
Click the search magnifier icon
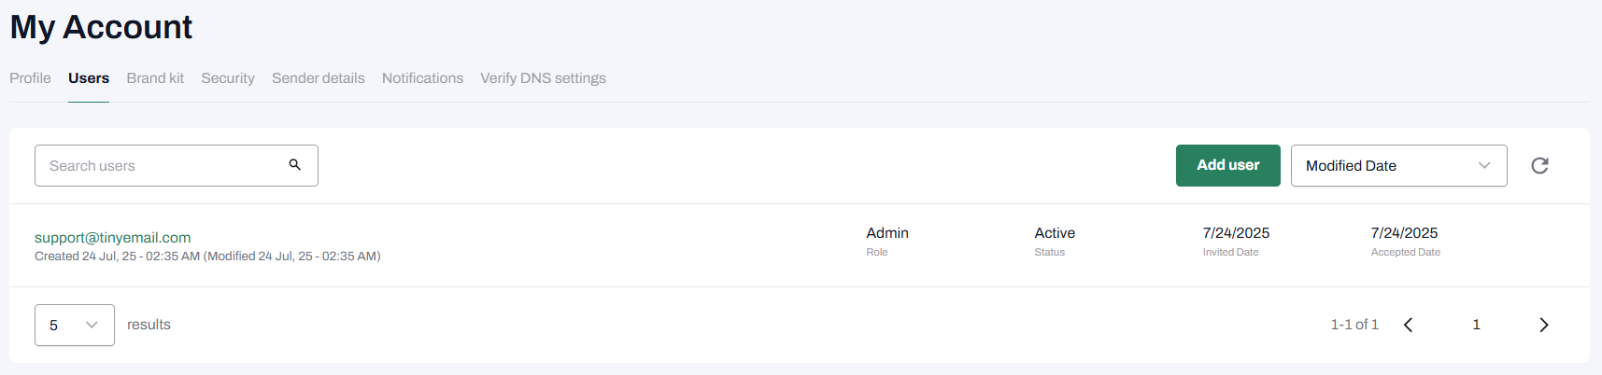tap(294, 165)
